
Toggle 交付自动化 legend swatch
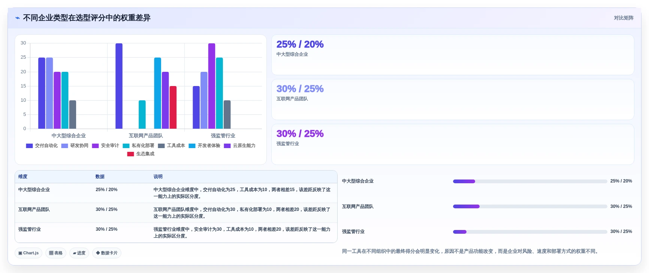coord(29,146)
